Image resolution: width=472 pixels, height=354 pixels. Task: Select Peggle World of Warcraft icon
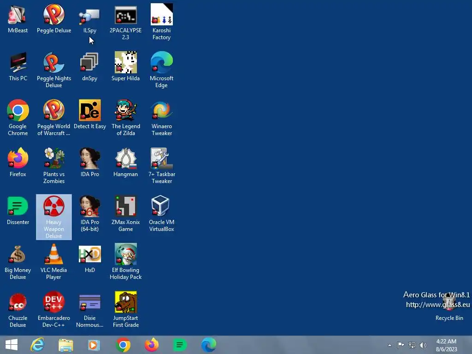(54, 118)
